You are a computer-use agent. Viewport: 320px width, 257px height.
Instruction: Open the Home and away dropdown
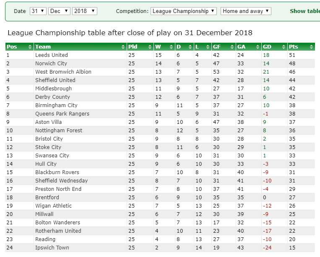[x=246, y=11]
